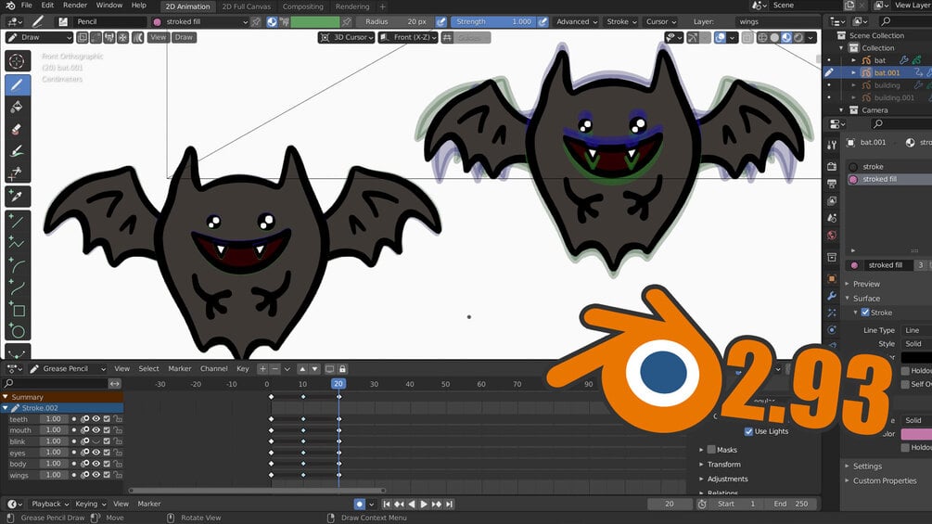932x524 pixels.
Task: Select the Erase tool
Action: click(18, 129)
